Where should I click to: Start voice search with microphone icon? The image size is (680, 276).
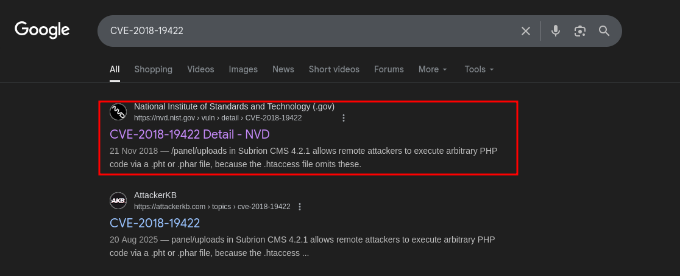pos(556,31)
